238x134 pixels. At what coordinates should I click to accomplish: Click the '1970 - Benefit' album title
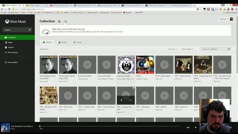[x=161, y=107]
